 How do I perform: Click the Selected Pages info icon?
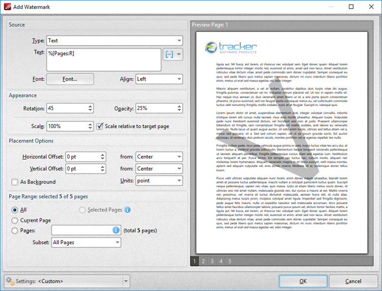tap(127, 209)
